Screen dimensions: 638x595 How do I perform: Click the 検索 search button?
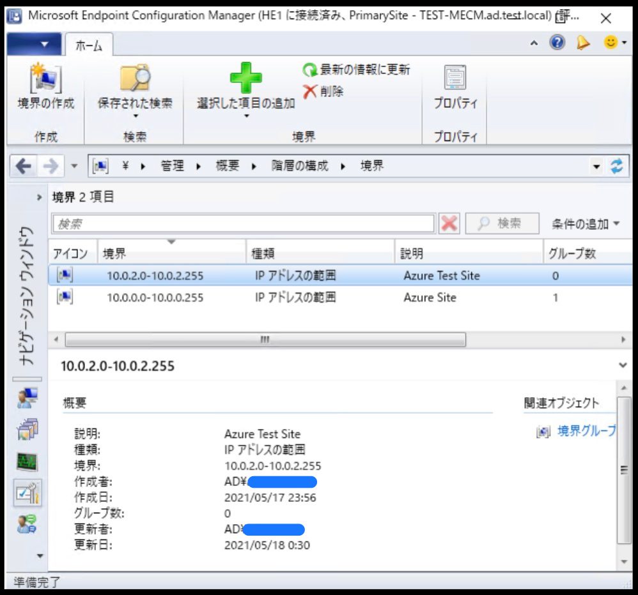(502, 223)
